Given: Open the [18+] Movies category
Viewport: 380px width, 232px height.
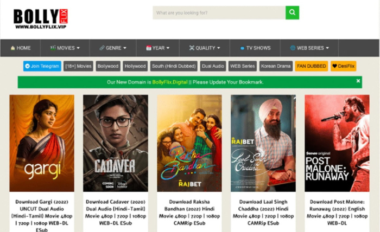Looking at the screenshot, I should (x=78, y=66).
